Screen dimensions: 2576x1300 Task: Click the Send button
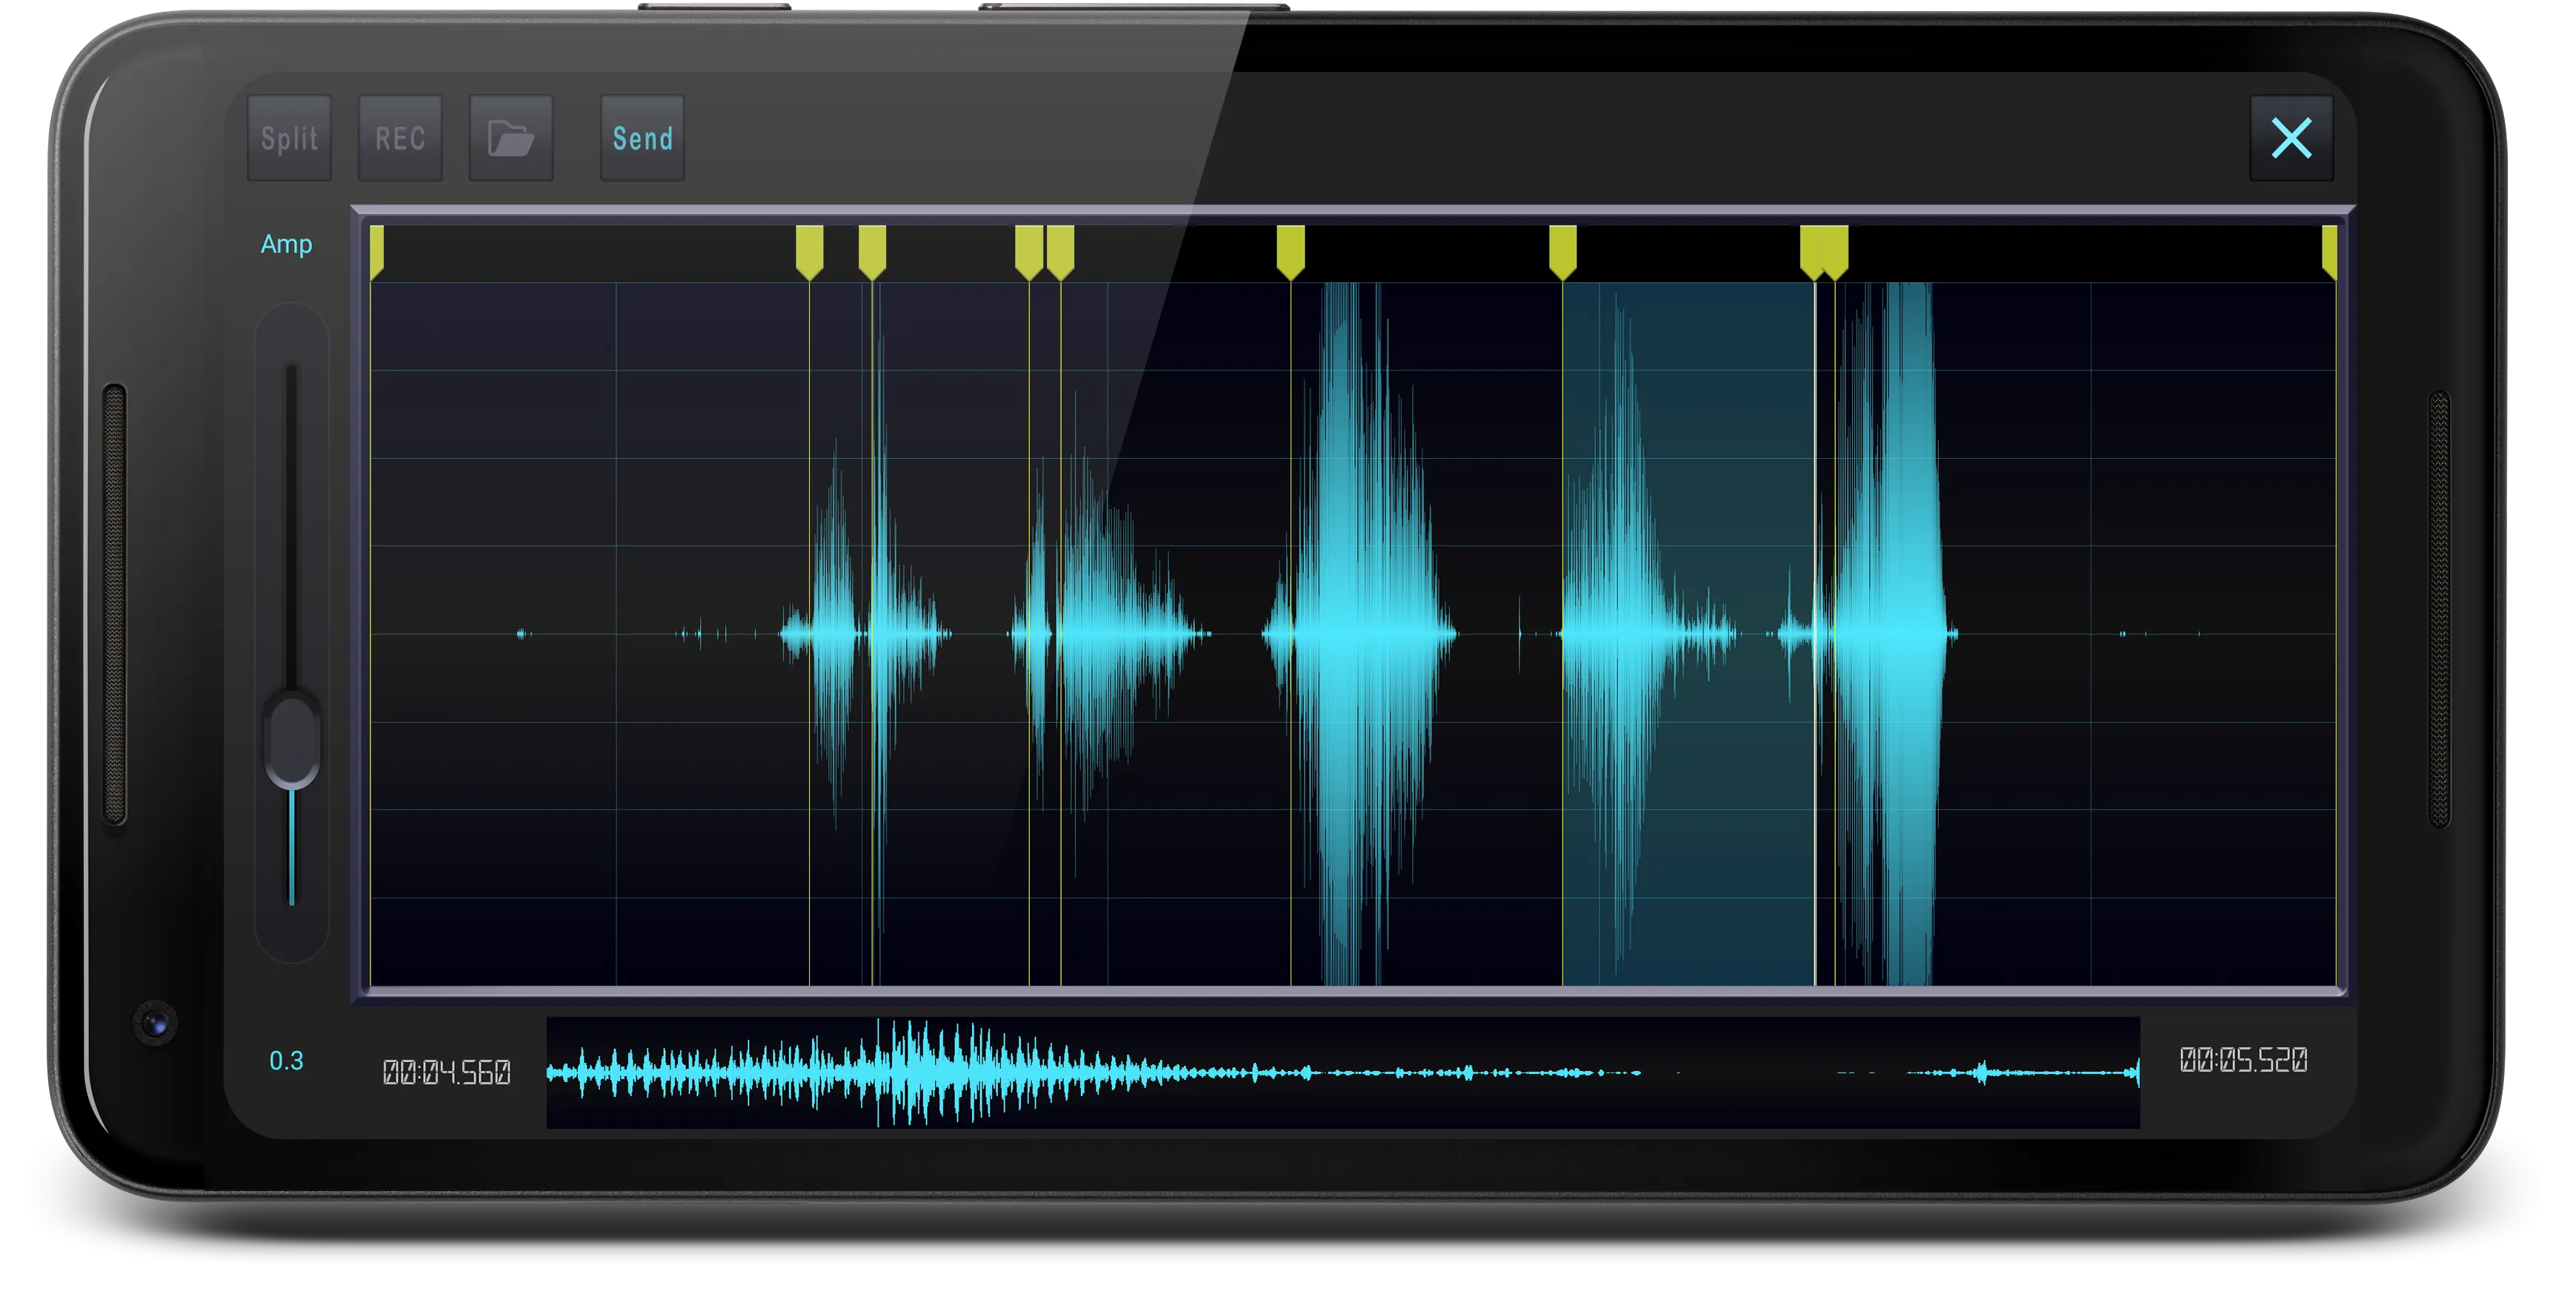(x=642, y=138)
